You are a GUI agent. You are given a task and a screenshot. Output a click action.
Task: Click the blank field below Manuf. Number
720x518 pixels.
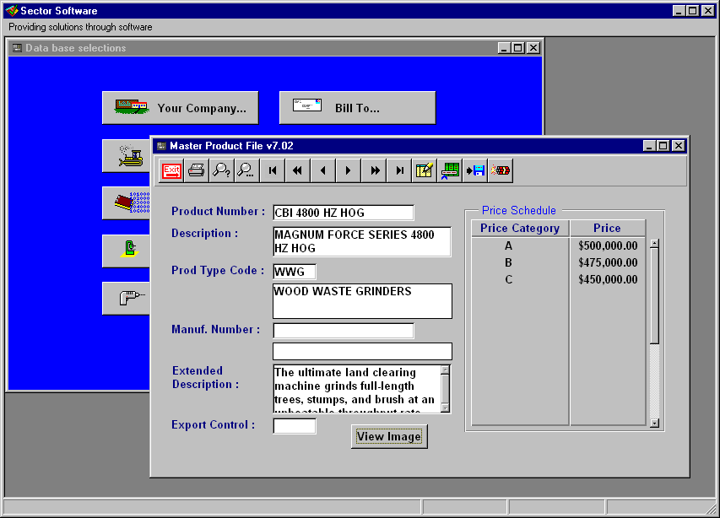(x=362, y=351)
